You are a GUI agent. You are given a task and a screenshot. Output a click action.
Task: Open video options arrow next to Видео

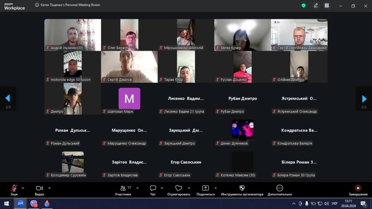(x=49, y=188)
